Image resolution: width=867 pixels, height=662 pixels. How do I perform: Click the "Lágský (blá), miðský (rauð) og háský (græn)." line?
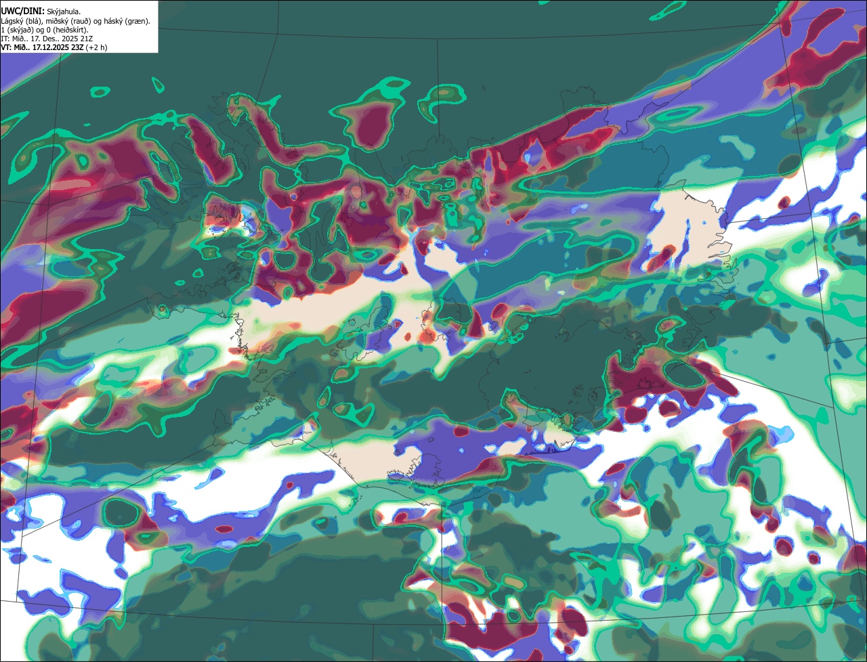click(x=75, y=21)
